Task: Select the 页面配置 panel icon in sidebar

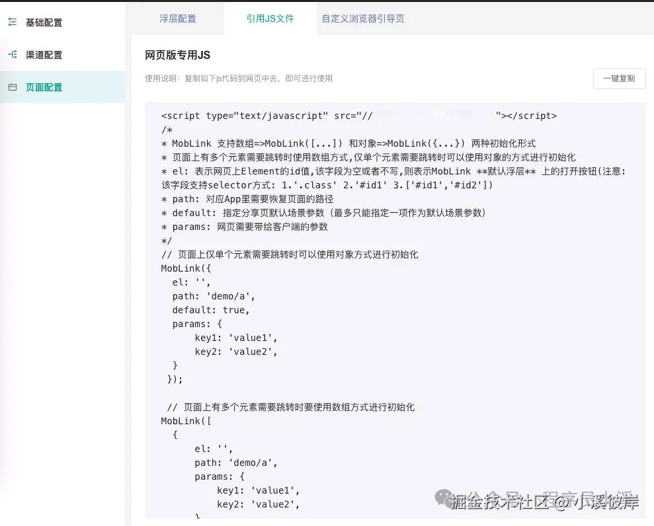Action: pyautogui.click(x=12, y=87)
